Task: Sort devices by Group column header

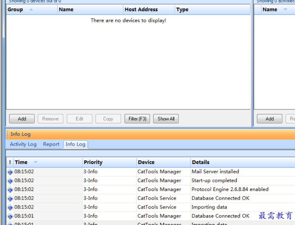Action: pyautogui.click(x=32, y=10)
